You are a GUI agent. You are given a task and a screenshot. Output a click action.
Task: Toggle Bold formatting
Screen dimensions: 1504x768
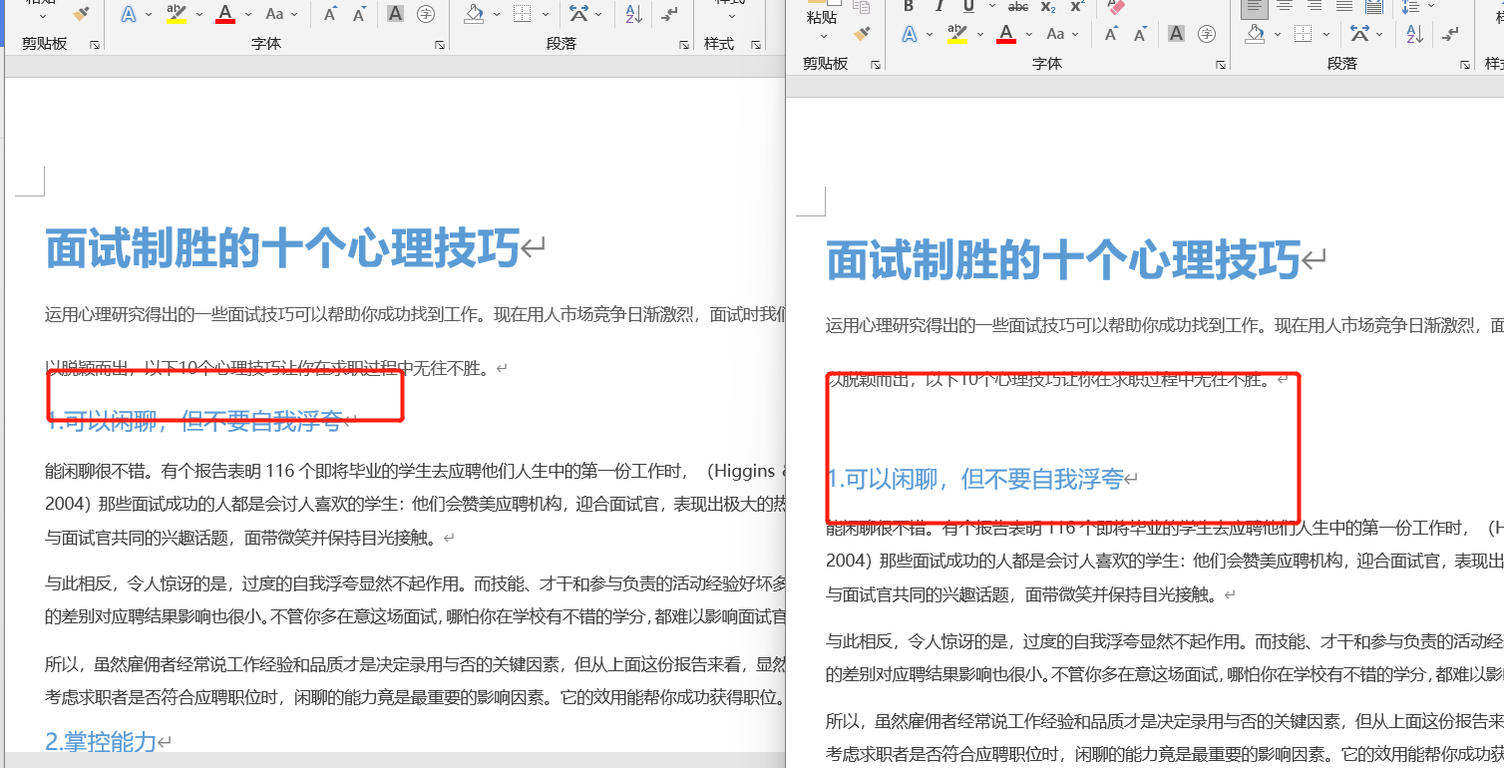pos(908,7)
